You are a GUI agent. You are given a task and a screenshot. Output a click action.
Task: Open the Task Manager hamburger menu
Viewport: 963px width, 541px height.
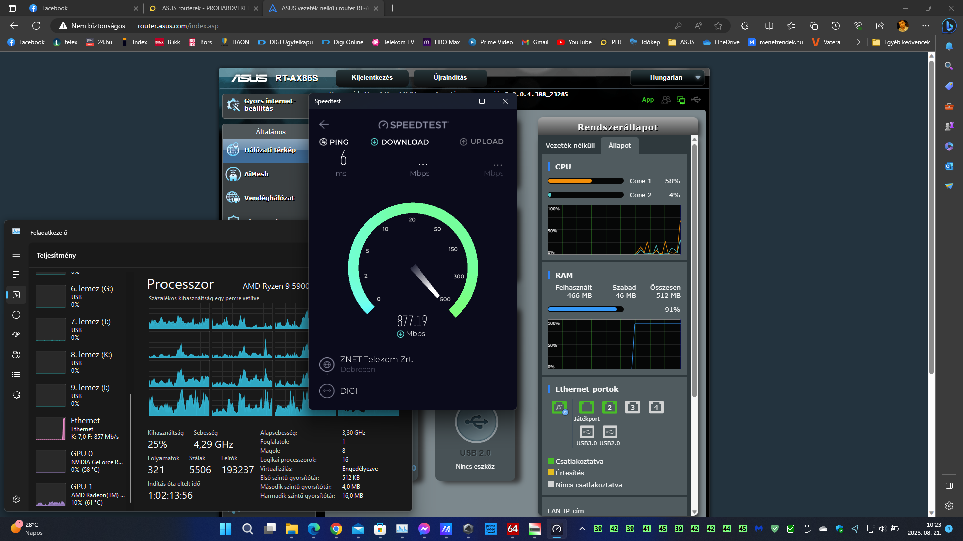click(16, 254)
